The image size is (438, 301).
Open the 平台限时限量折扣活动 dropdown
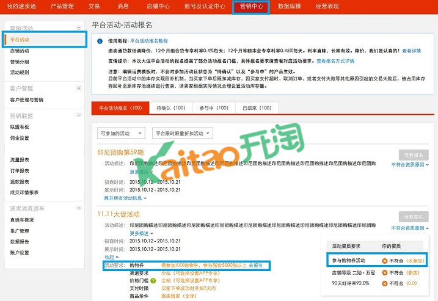pyautogui.click(x=183, y=134)
